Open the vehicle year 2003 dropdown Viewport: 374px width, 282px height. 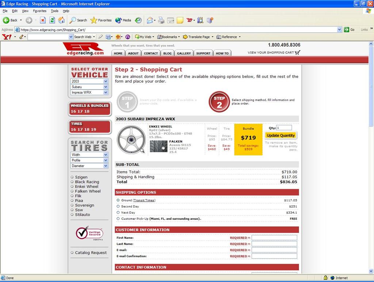coord(89,82)
